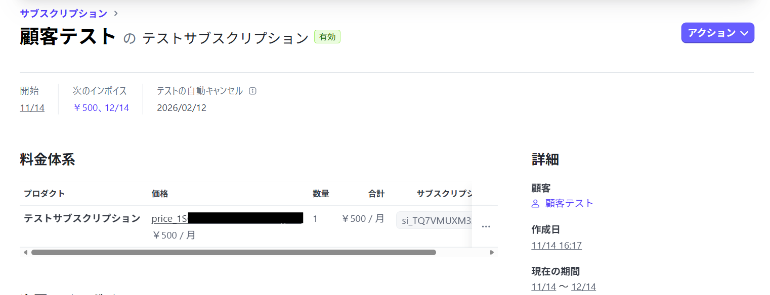Image resolution: width=770 pixels, height=295 pixels.
Task: Click the horizontal scrollbar thumb under the table
Action: 233,252
